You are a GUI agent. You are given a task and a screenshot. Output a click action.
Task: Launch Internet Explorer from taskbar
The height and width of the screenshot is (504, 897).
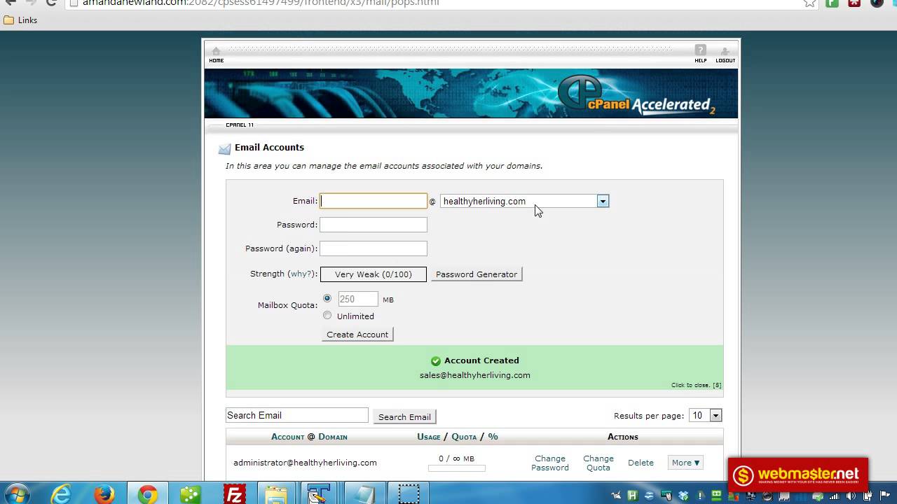pyautogui.click(x=62, y=495)
